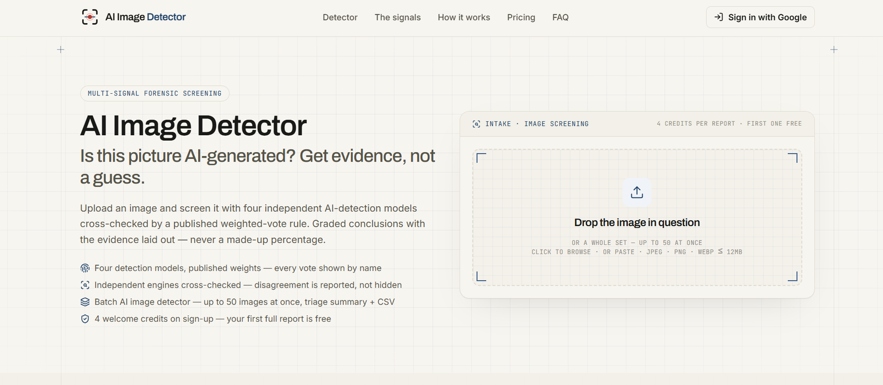Click the upload arrow icon in drop zone

pyautogui.click(x=637, y=192)
